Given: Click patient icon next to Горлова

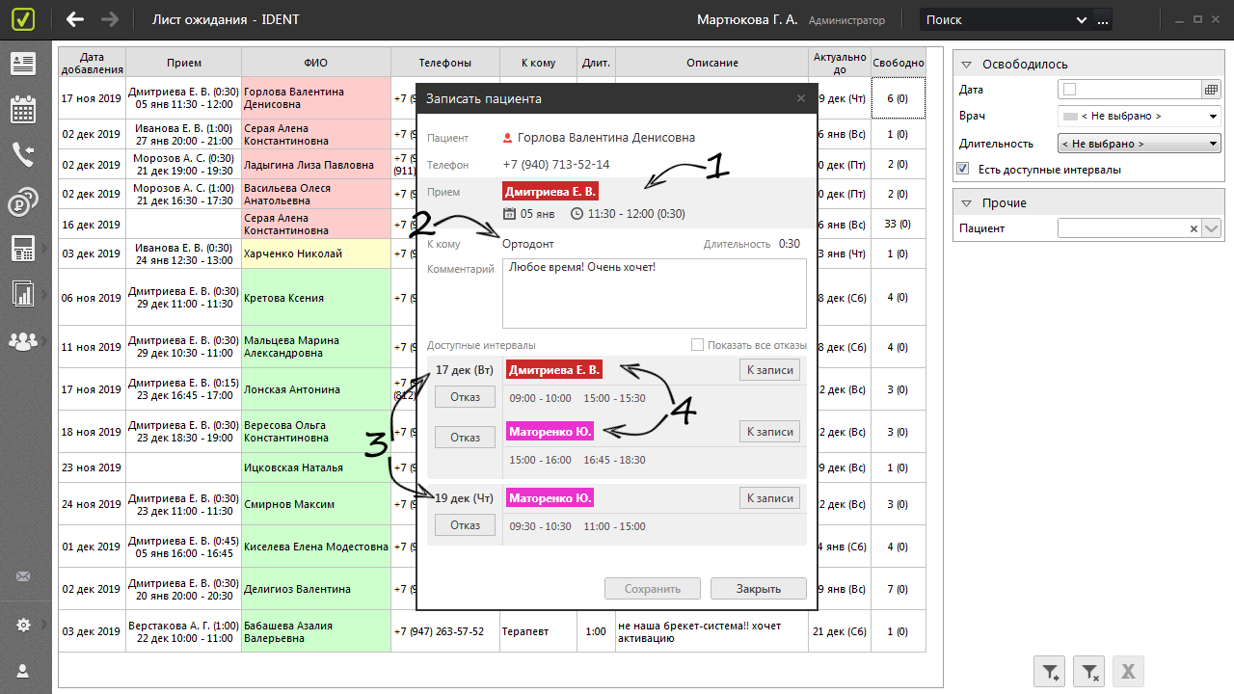Looking at the screenshot, I should (x=508, y=138).
